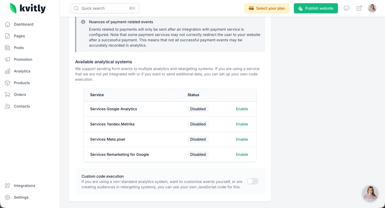Image resolution: width=385 pixels, height=208 pixels.
Task: Click the Posts newspaper icon
Action: [8, 48]
